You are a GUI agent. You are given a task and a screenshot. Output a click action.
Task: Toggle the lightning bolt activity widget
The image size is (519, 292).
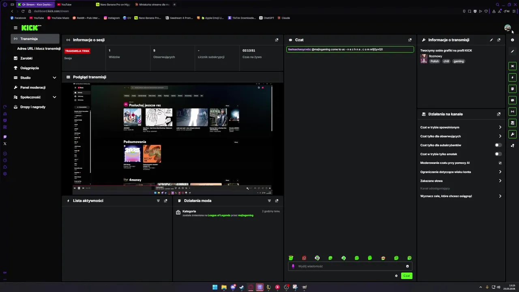coord(513,77)
